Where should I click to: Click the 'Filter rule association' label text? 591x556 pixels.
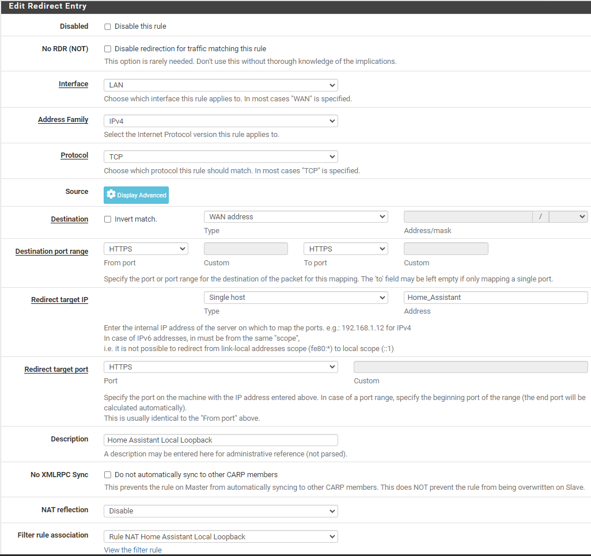coord(53,535)
